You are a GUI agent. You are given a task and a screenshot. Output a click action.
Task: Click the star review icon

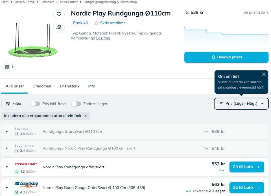tap(97, 23)
